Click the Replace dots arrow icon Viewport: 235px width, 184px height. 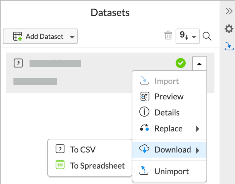144,128
